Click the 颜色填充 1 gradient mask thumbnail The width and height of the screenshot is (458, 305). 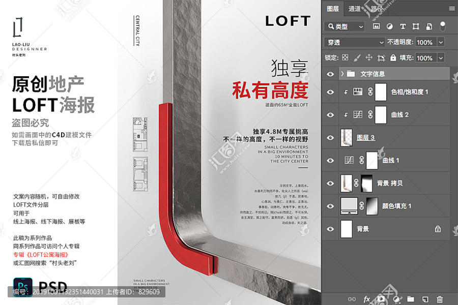372,206
